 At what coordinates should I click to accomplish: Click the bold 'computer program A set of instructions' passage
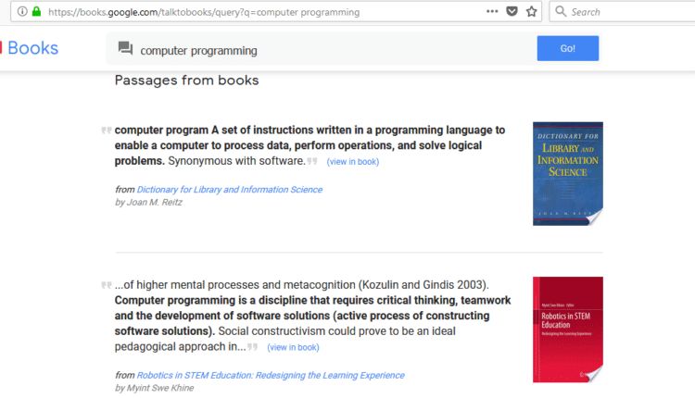coord(310,145)
